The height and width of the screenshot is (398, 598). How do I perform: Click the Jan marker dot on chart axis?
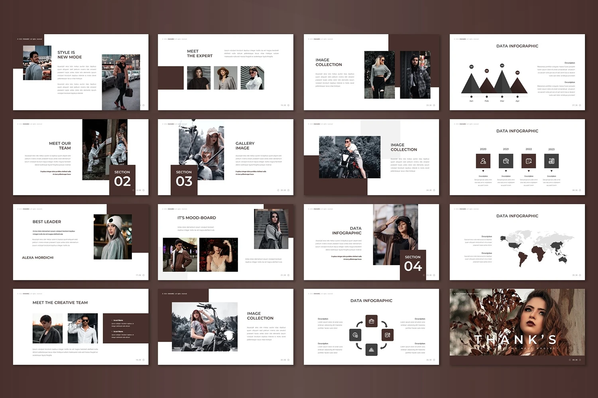[471, 97]
